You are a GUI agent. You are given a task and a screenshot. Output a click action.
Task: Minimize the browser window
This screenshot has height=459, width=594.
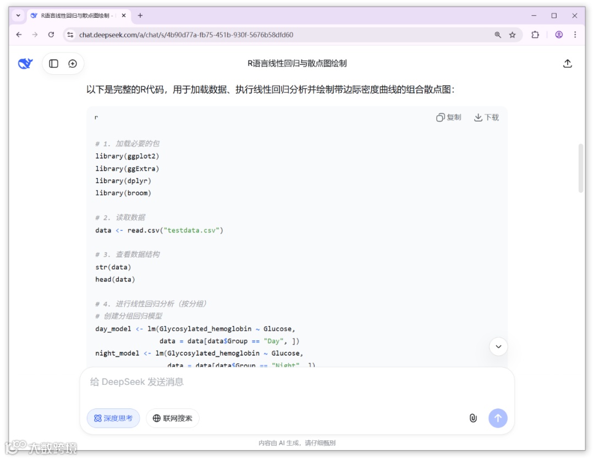533,15
